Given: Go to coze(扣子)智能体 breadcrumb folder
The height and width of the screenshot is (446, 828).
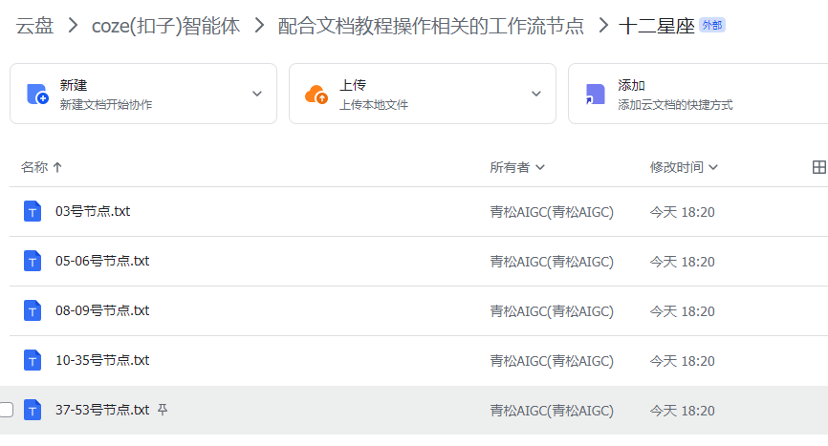Looking at the screenshot, I should click(165, 25).
